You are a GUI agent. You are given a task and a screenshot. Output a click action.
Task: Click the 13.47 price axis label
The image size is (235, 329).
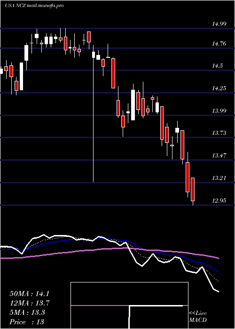click(219, 156)
